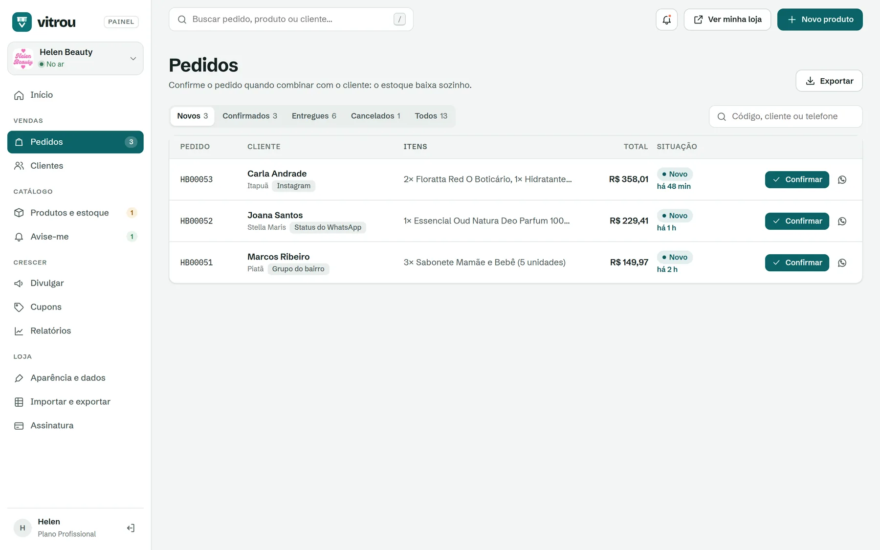Image resolution: width=880 pixels, height=550 pixels.
Task: Focus the Código, cliente ou telefone filter
Action: tap(786, 116)
